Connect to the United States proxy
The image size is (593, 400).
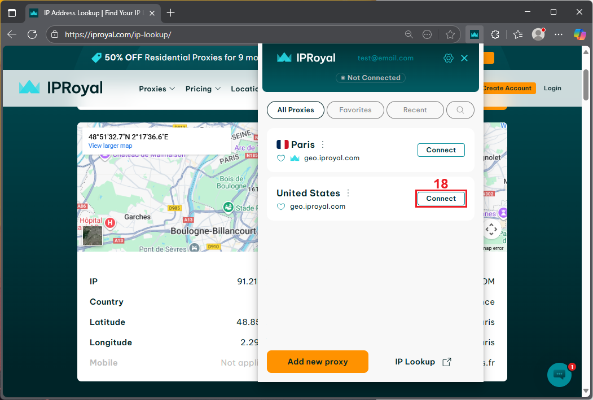(441, 199)
